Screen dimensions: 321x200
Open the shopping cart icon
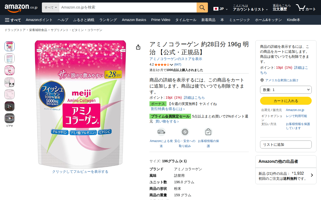(305, 7)
